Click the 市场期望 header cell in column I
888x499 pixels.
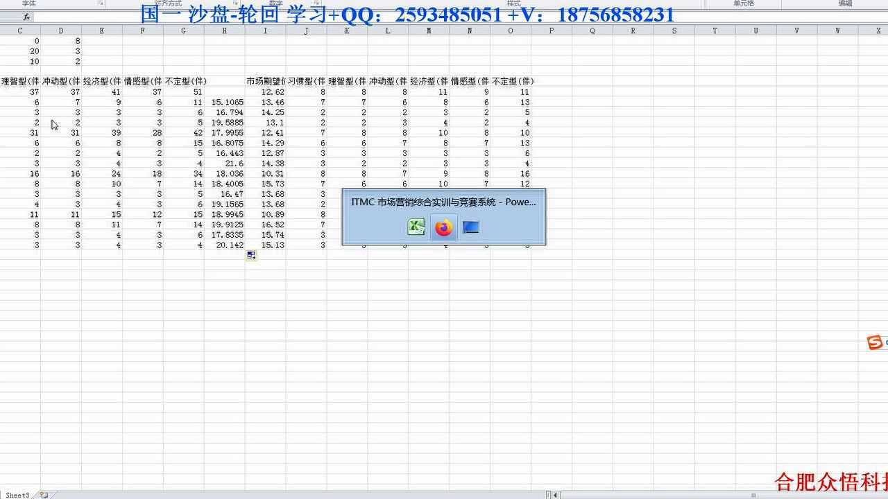tap(265, 81)
